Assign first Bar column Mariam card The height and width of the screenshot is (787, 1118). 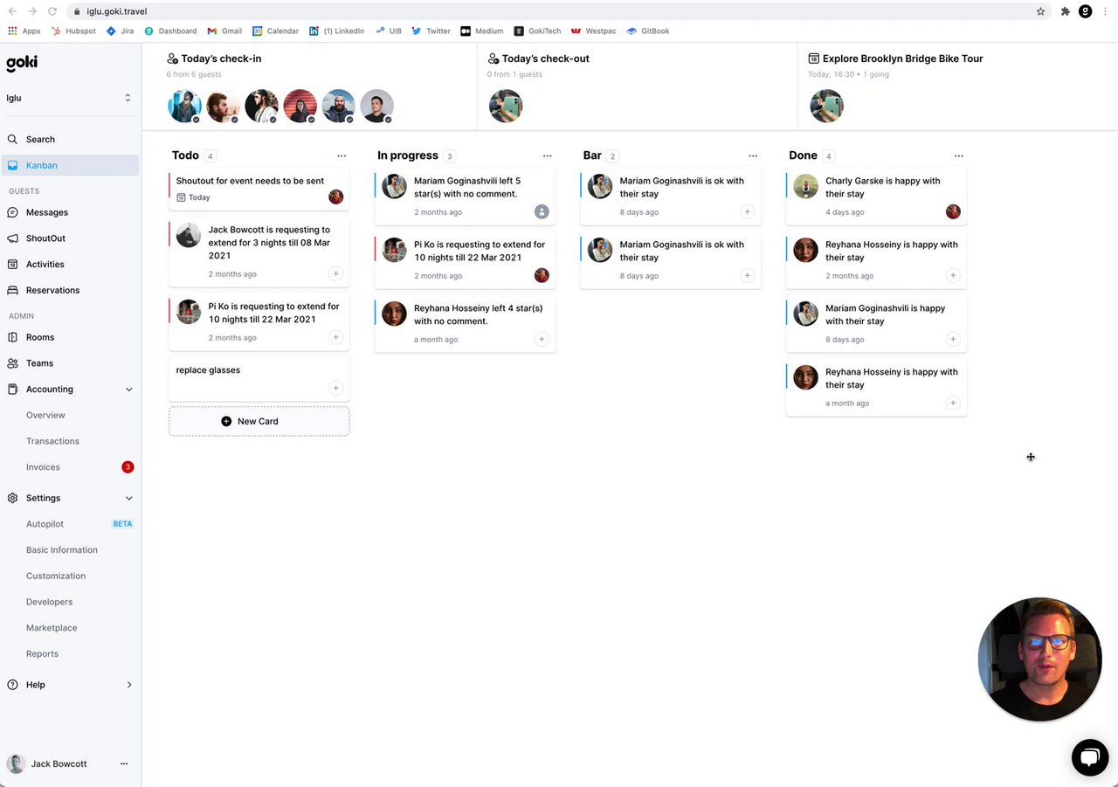[747, 211]
